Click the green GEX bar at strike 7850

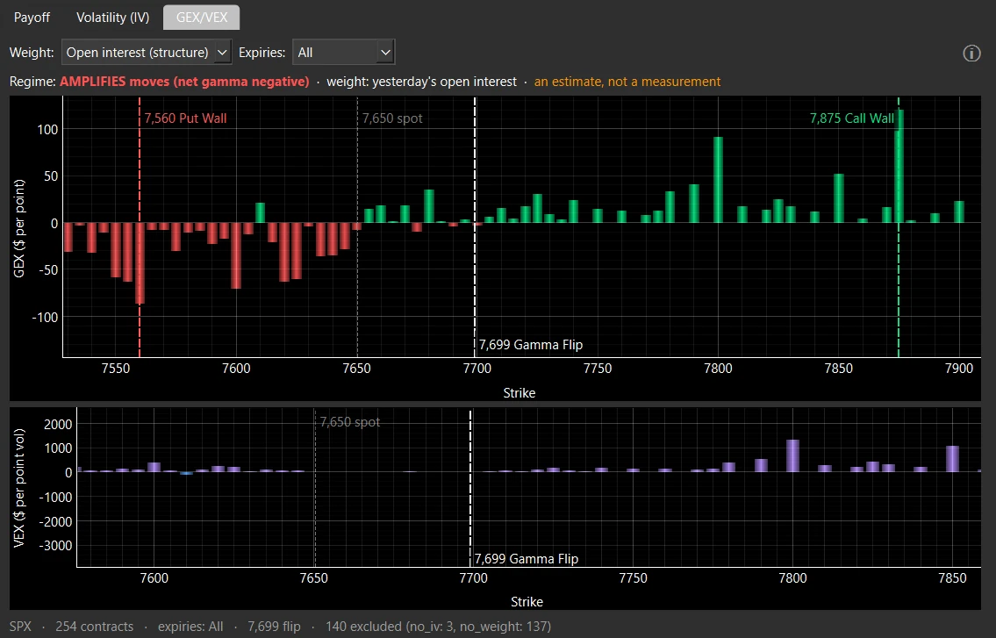pos(838,198)
